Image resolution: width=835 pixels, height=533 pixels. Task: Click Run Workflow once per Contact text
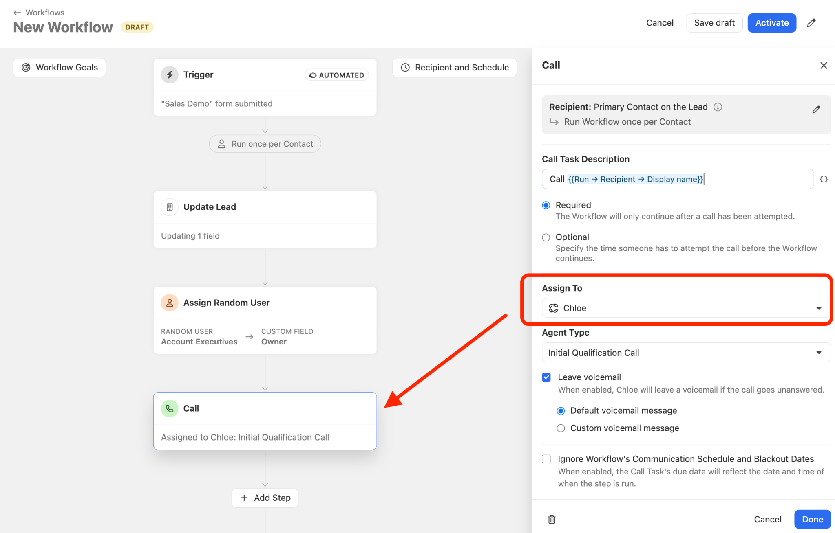[627, 122]
